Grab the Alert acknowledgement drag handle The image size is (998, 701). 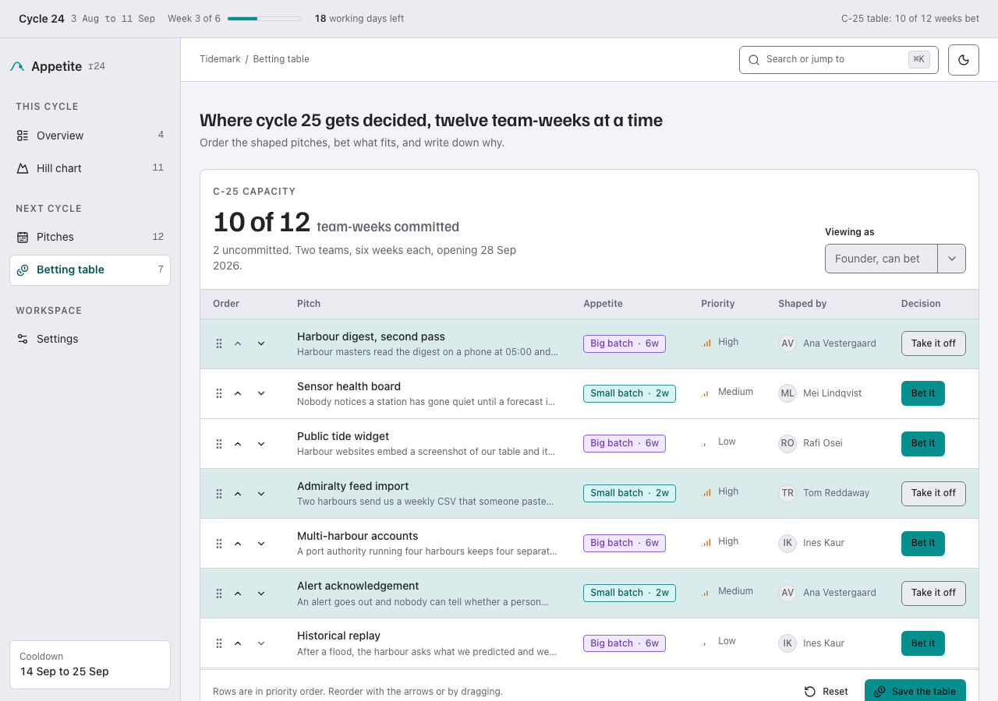pos(219,593)
